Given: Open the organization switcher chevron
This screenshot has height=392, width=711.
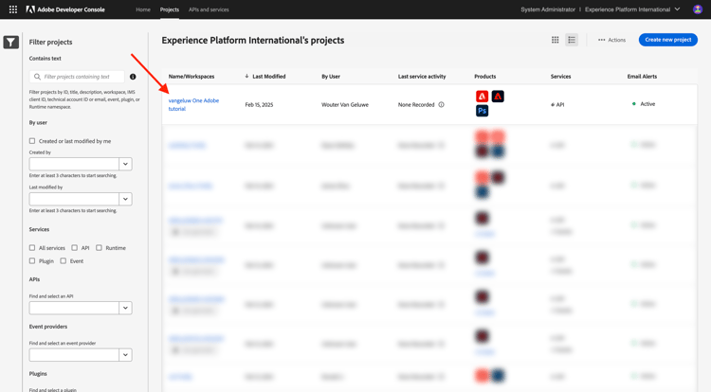Looking at the screenshot, I should pyautogui.click(x=678, y=9).
